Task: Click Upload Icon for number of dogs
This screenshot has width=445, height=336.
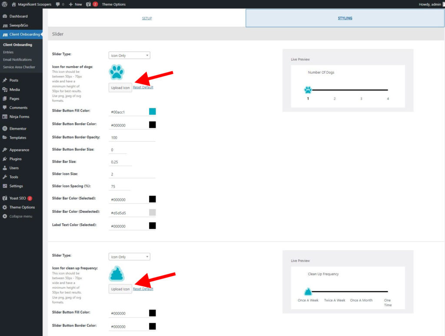Action: tap(120, 88)
